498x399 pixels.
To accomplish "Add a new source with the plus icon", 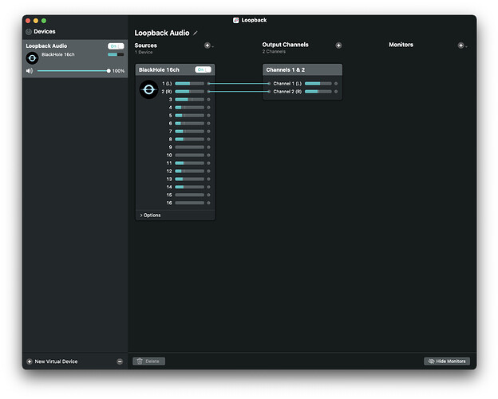I will (207, 45).
